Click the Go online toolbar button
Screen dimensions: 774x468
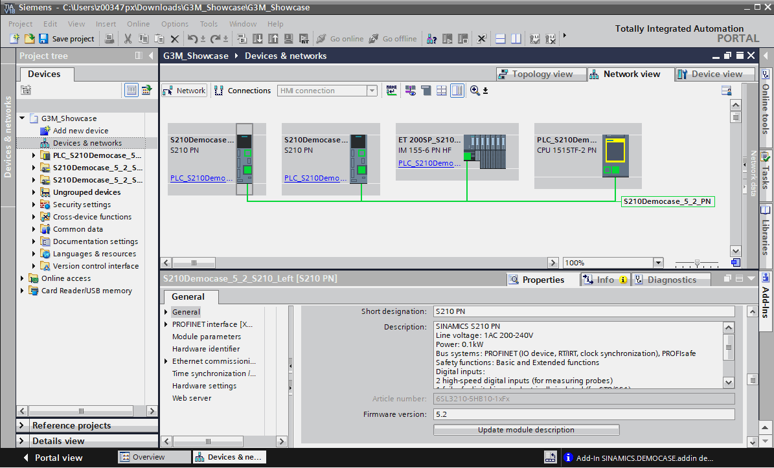[339, 39]
